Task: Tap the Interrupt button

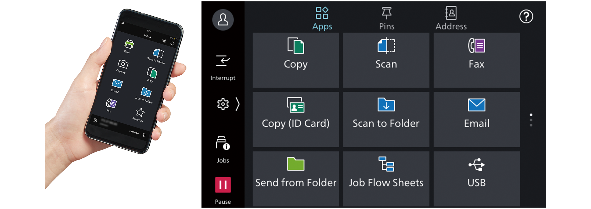Action: click(x=223, y=67)
